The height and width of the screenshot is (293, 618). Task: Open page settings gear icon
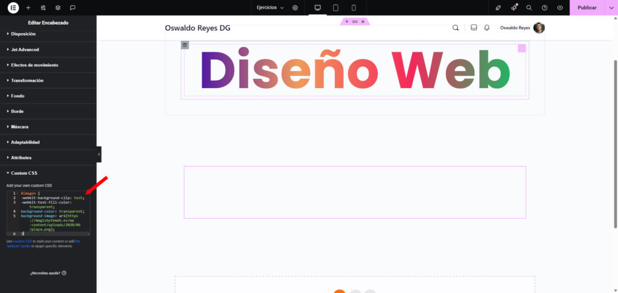coord(295,8)
